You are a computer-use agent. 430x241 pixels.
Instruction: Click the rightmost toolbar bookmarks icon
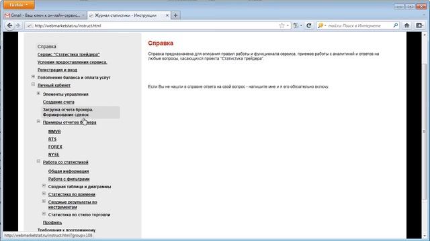click(x=419, y=25)
